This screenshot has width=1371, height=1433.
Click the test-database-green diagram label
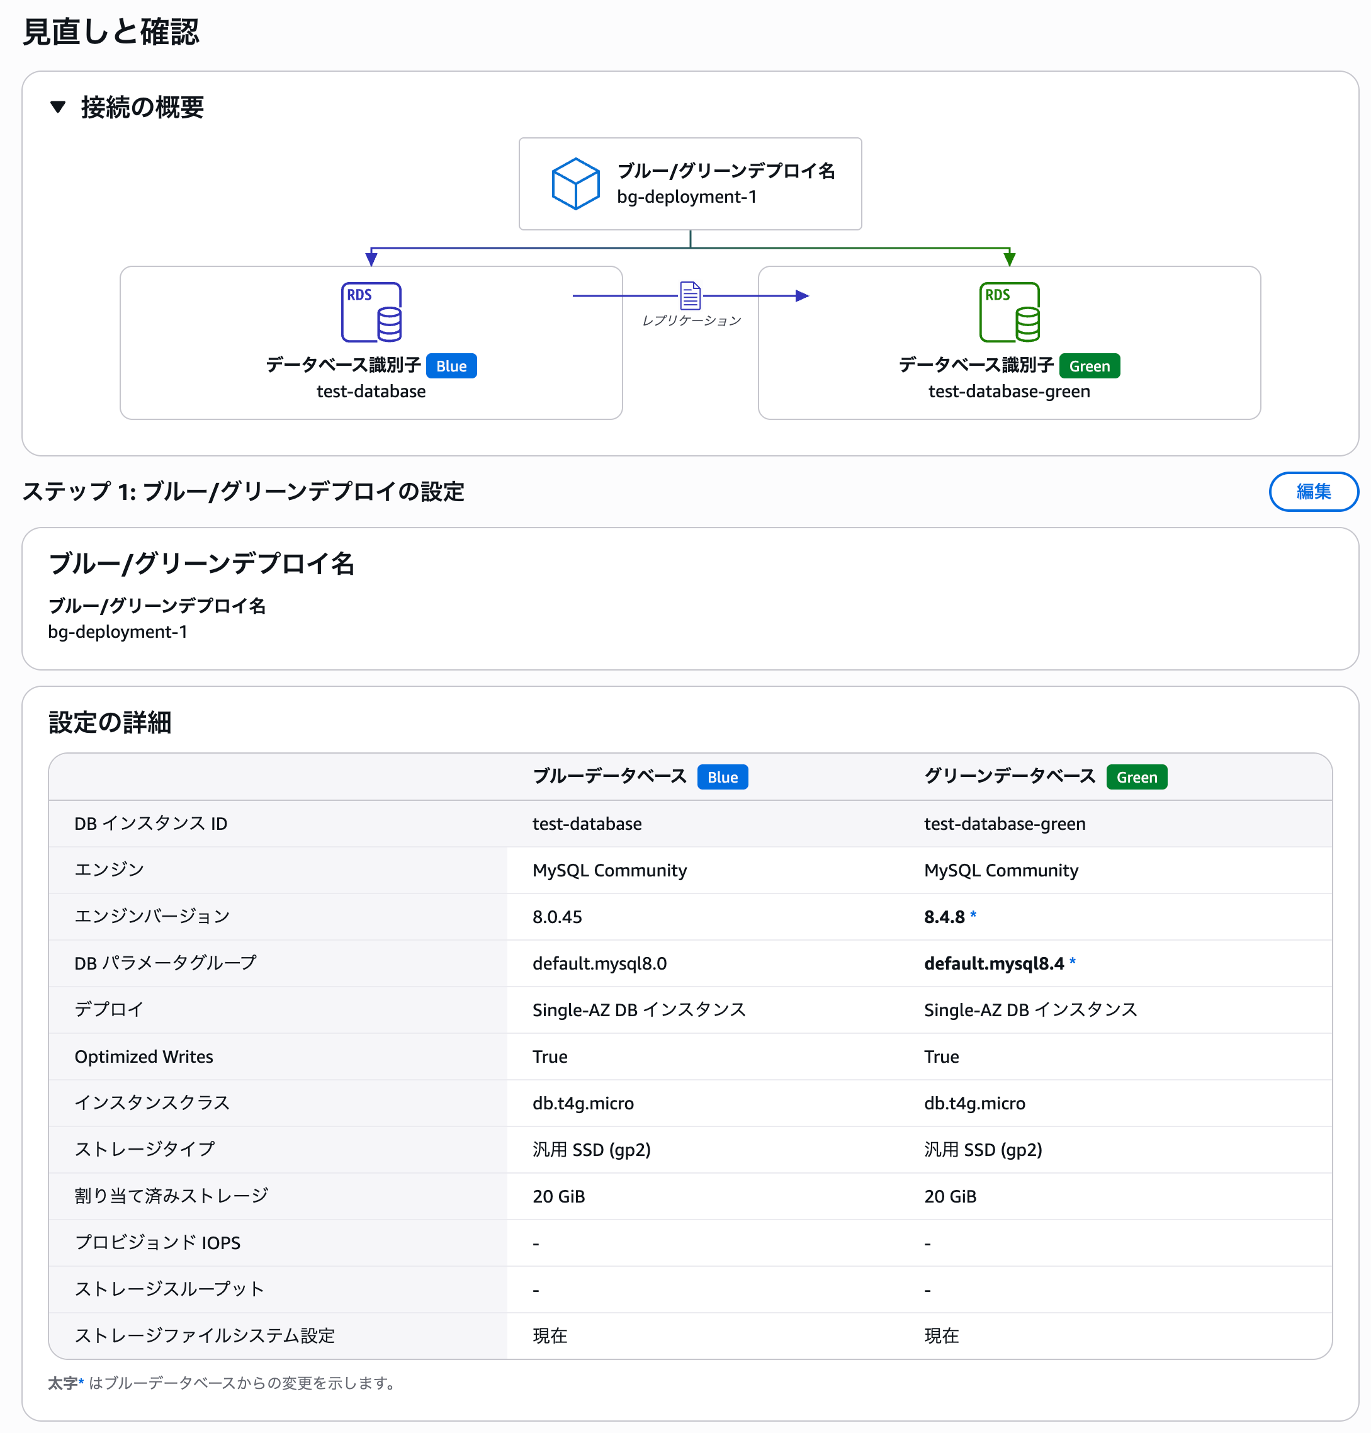coord(1009,392)
